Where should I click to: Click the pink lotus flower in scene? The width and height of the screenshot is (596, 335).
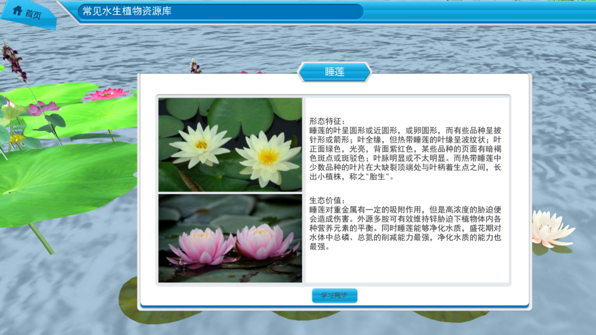[107, 94]
